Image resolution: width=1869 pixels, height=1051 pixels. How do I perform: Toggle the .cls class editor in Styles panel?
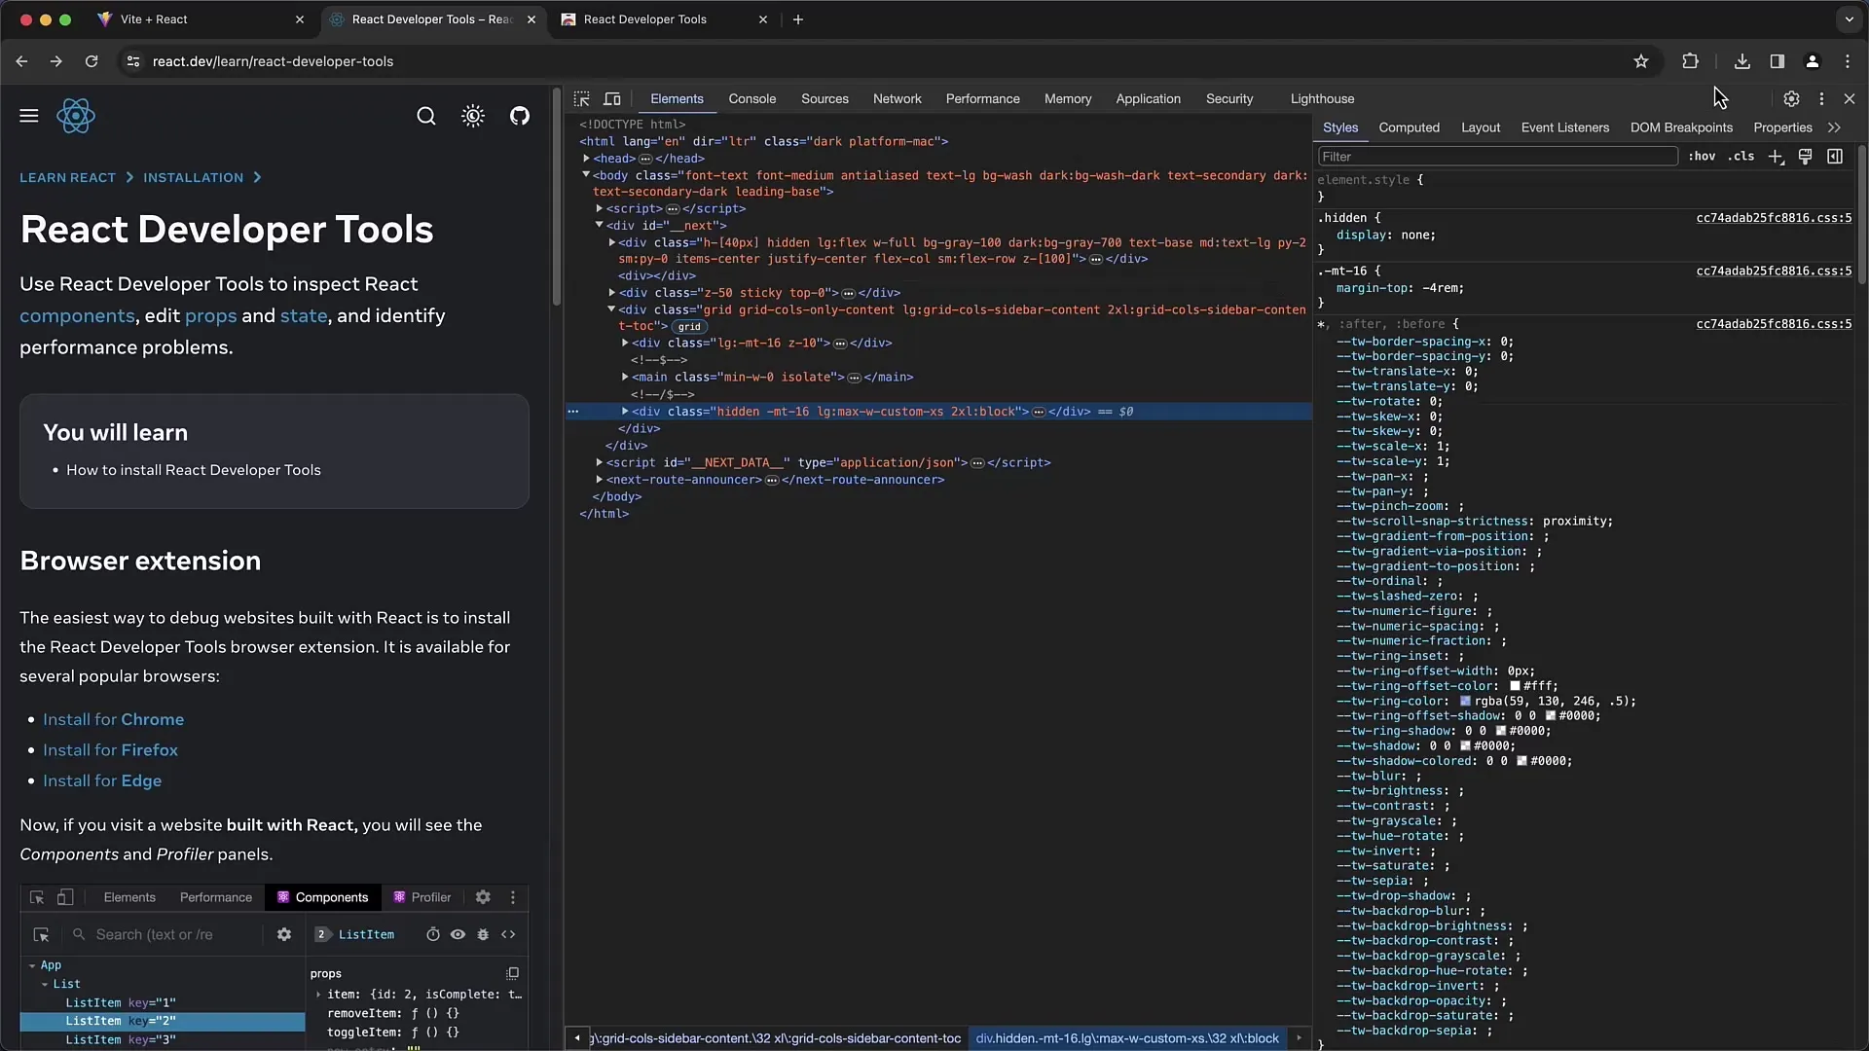point(1741,156)
